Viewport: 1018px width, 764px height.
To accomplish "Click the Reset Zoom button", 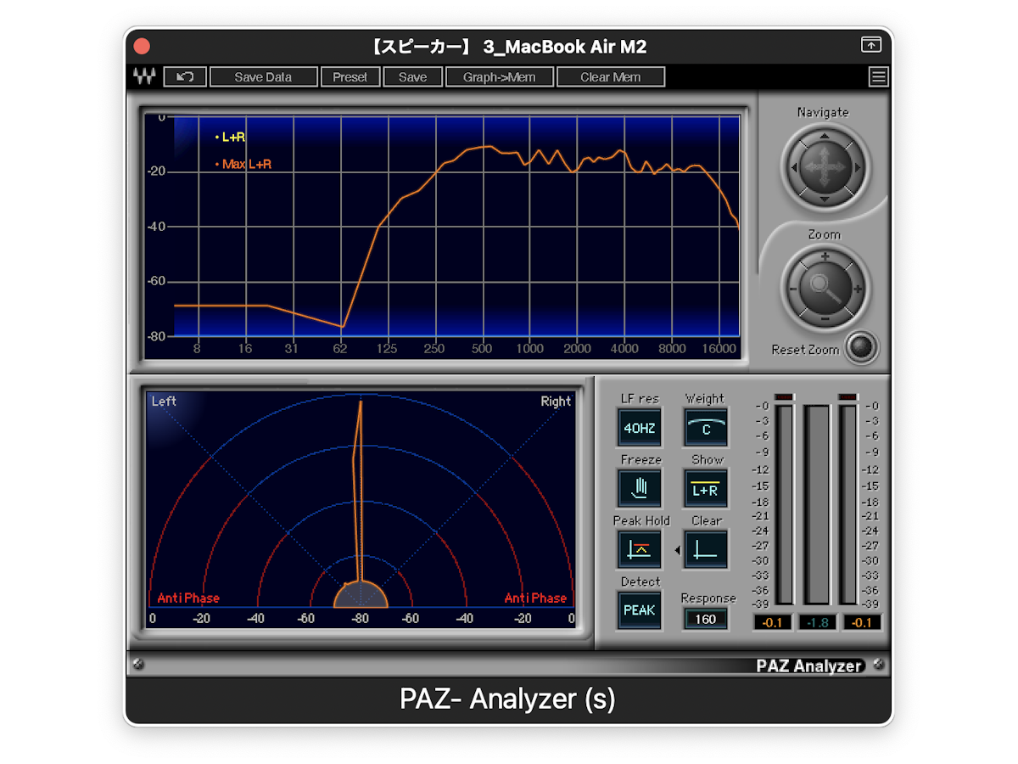I will 863,347.
